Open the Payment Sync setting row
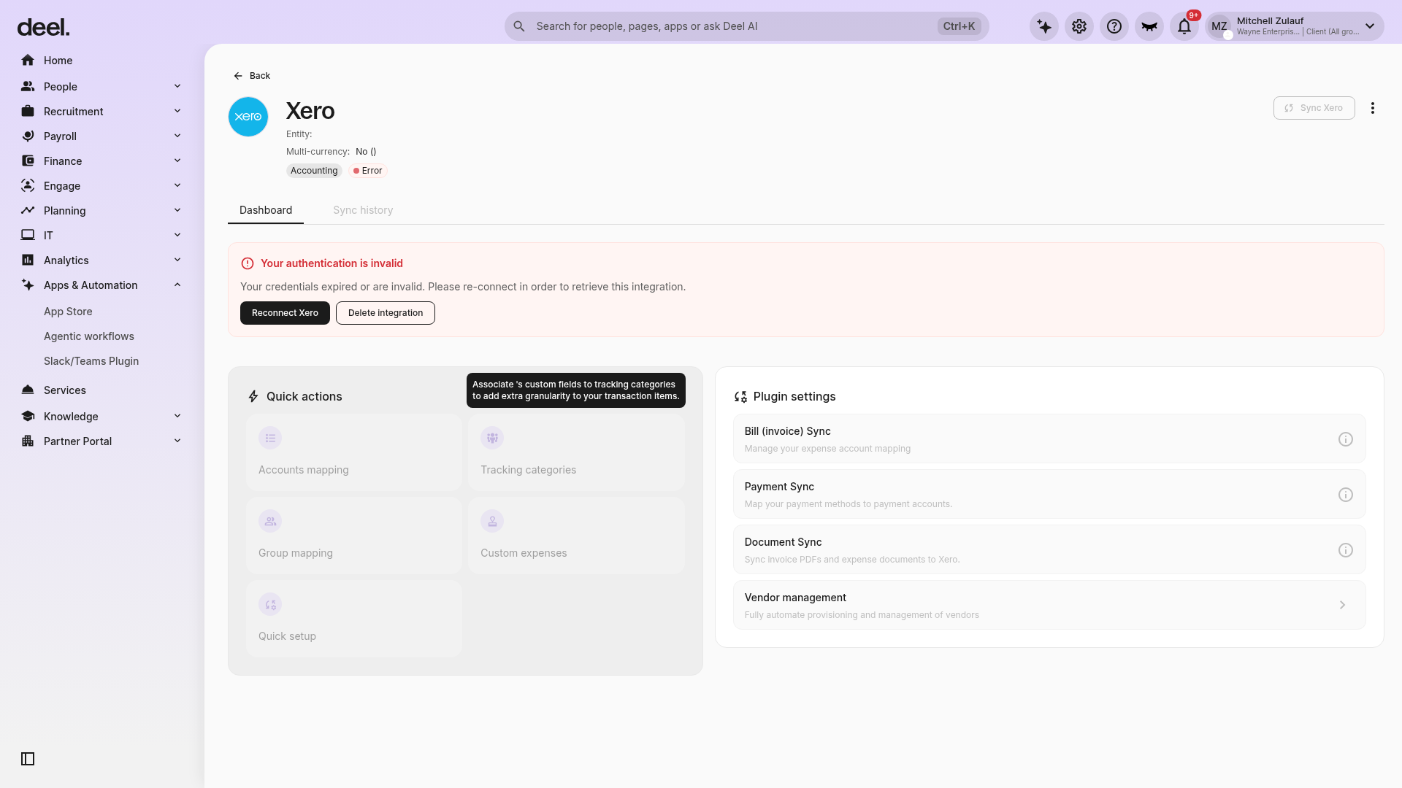This screenshot has width=1402, height=788. 1049,494
